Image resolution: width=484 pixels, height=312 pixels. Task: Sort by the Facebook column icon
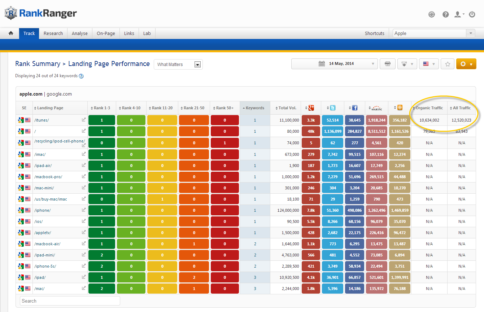(x=354, y=108)
